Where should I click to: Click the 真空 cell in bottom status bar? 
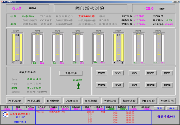134,108
